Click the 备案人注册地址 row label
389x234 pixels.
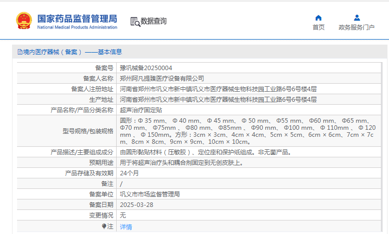pyautogui.click(x=92, y=89)
